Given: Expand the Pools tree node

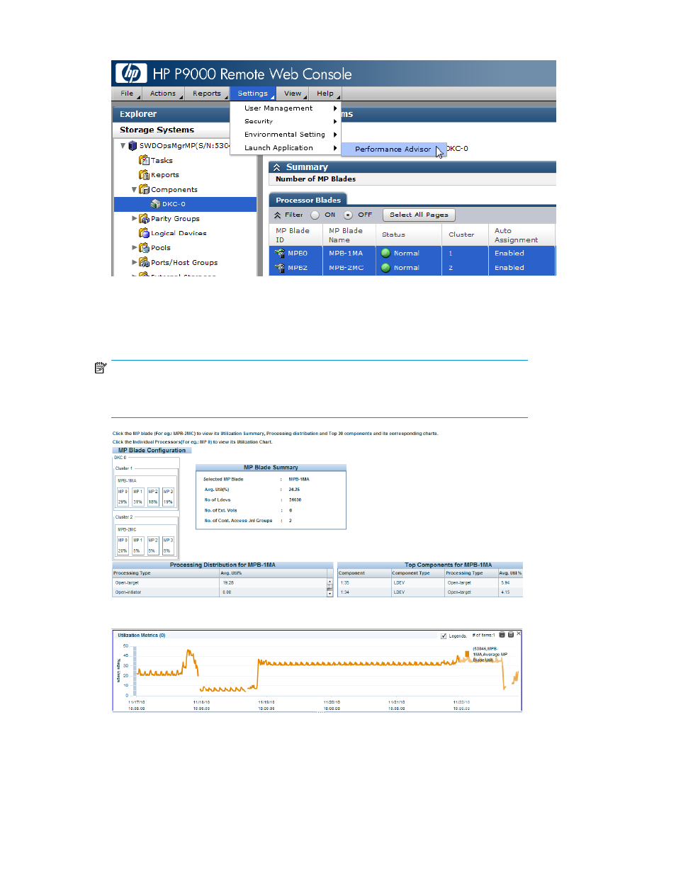Looking at the screenshot, I should click(x=135, y=248).
